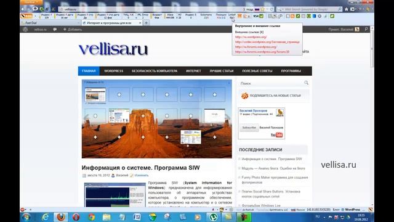
Task: Click the SIW article thumbnail image
Action: [115, 195]
